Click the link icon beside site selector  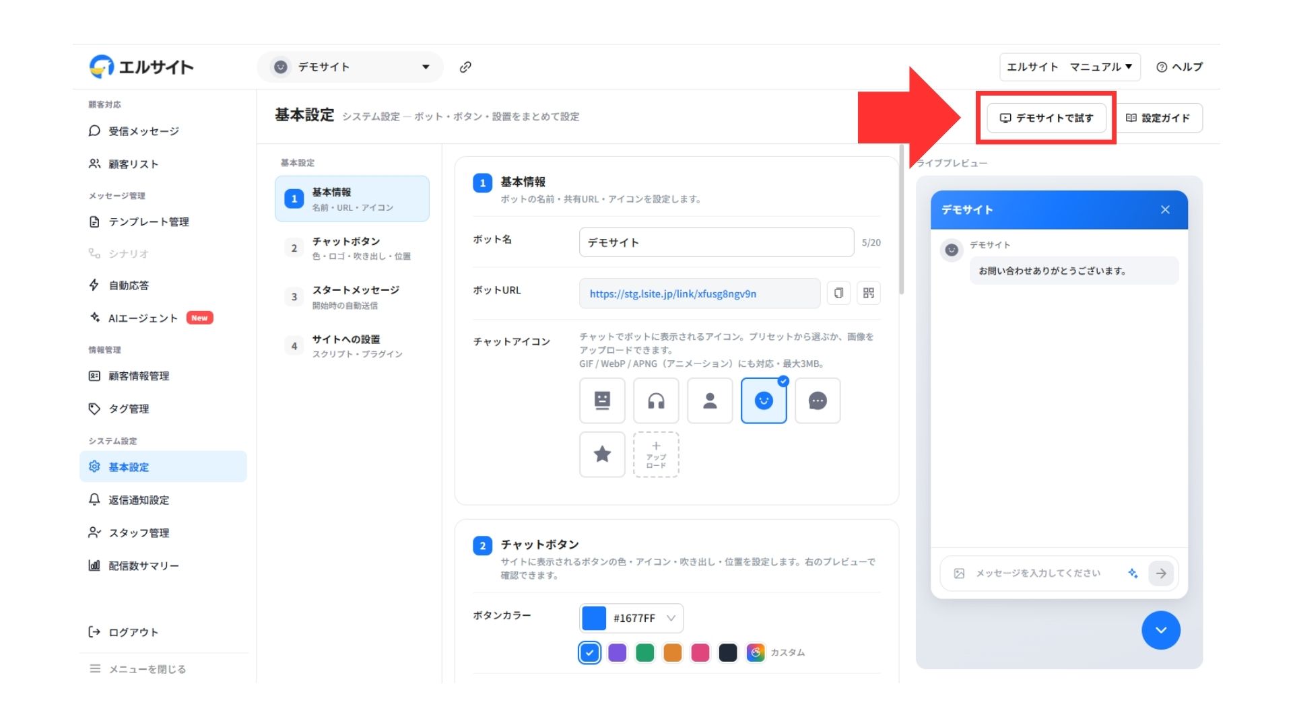tap(465, 67)
